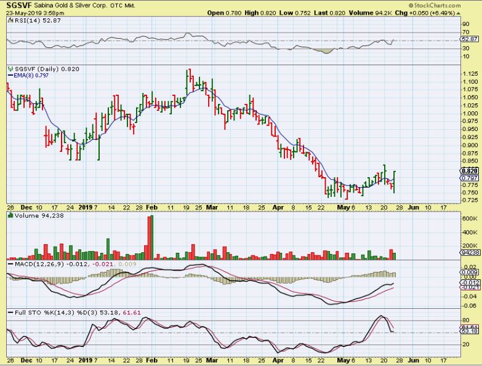Select the MACD(12,26,9) indicator label
This screenshot has height=366, width=482.
click(34, 265)
